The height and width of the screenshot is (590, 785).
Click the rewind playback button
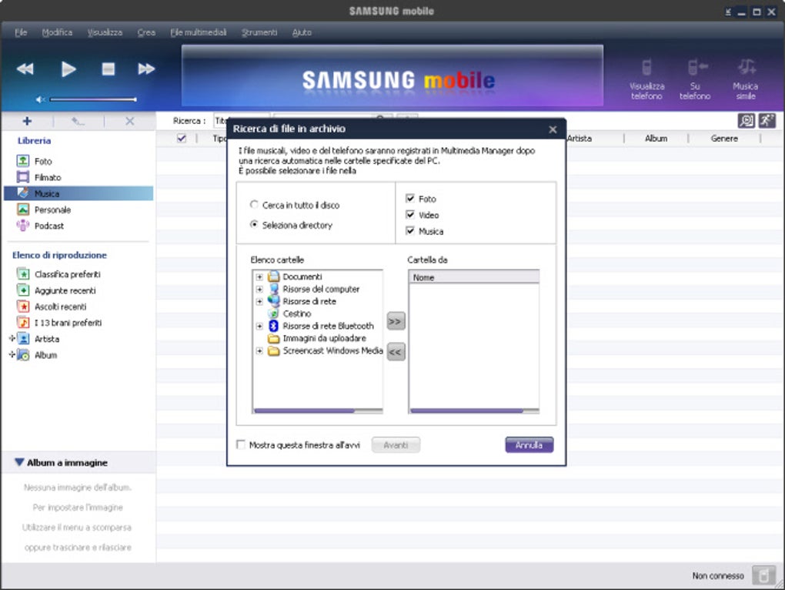click(x=25, y=69)
